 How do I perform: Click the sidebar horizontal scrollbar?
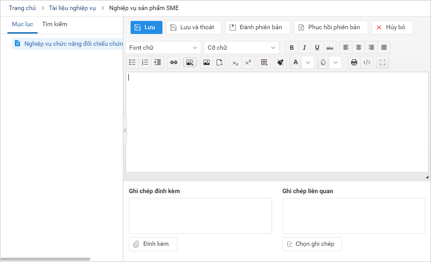tap(45, 259)
